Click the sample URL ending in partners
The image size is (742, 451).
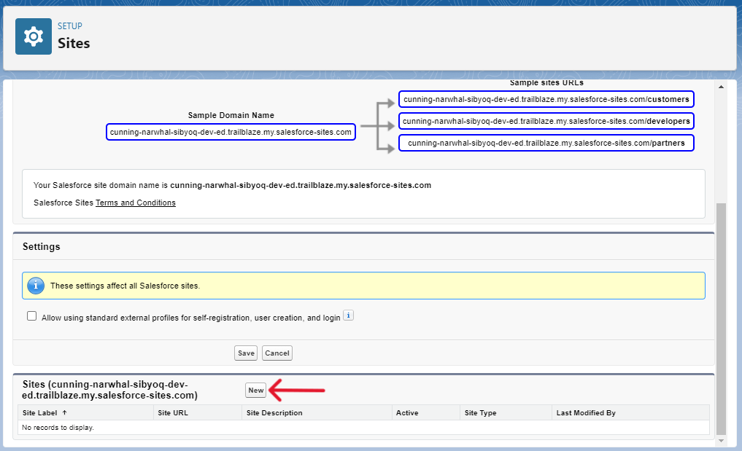pyautogui.click(x=546, y=143)
